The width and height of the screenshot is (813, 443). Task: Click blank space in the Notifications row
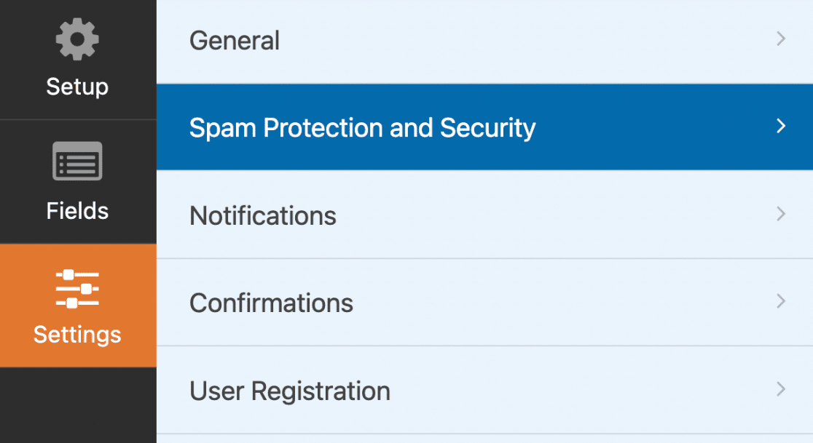[x=554, y=215]
